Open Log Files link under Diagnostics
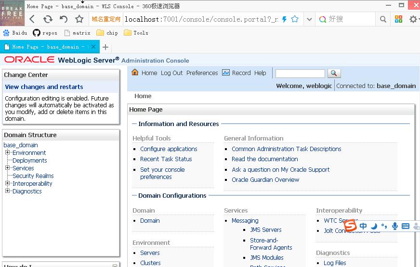 (x=335, y=263)
